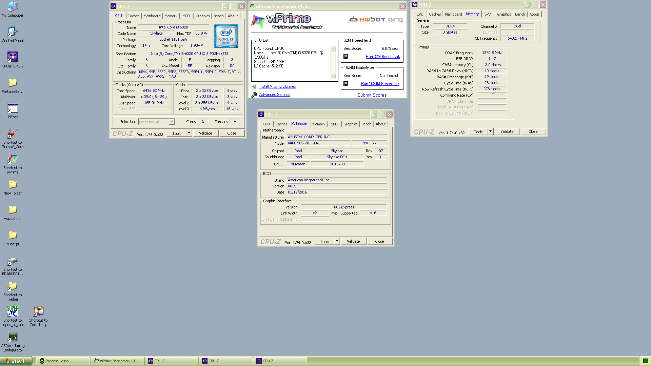Click BIOS Version 0015 field

point(337,186)
